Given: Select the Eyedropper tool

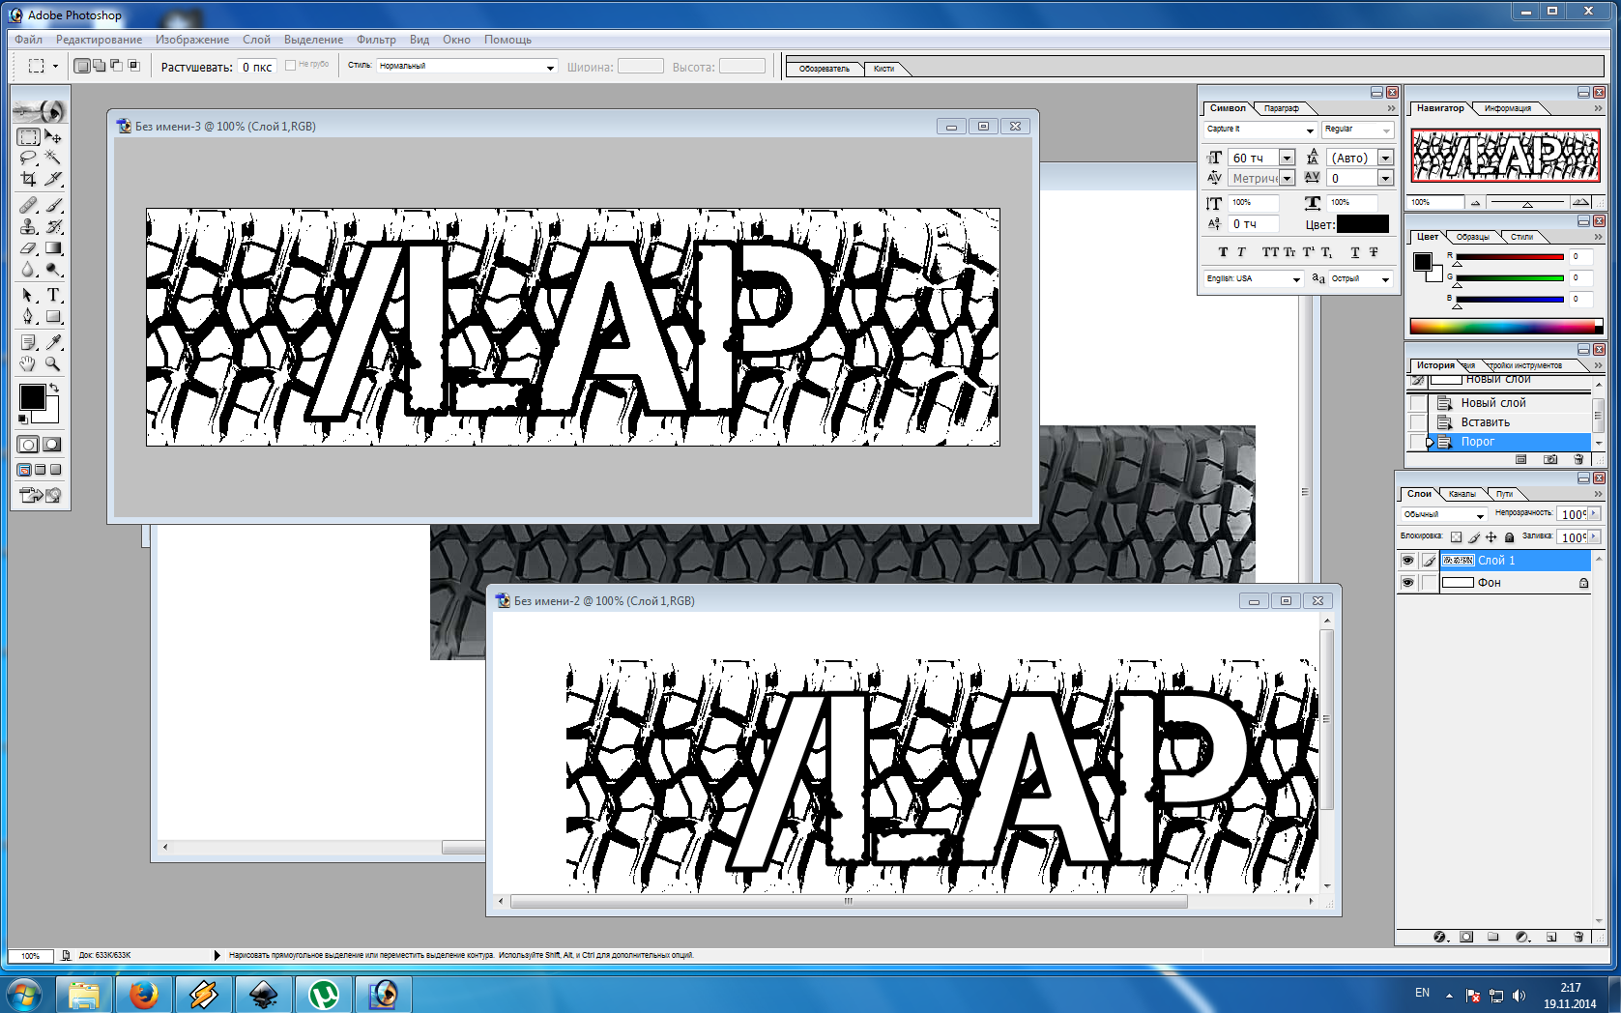Looking at the screenshot, I should [x=53, y=342].
